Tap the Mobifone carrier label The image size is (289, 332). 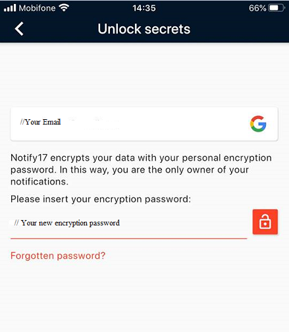(x=37, y=8)
